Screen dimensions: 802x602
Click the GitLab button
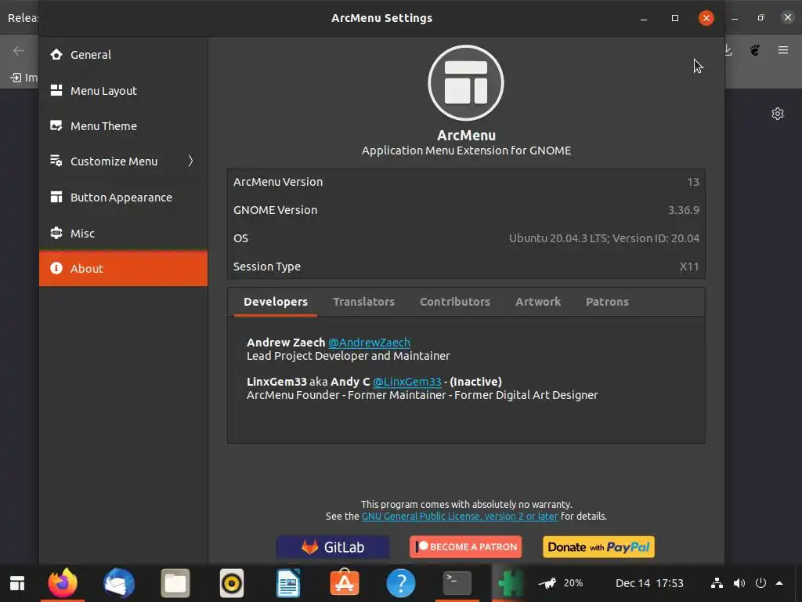click(333, 546)
